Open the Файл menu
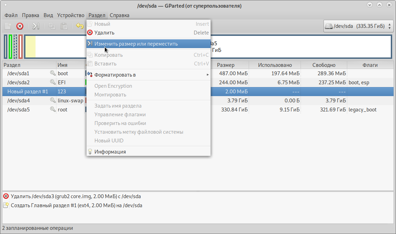396x234 pixels. click(11, 15)
